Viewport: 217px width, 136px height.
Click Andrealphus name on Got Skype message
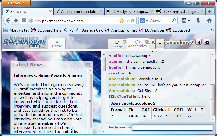coord(122,91)
